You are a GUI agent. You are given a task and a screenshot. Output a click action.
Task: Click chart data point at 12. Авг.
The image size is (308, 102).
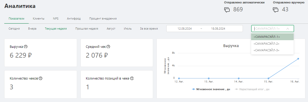(x=179, y=78)
